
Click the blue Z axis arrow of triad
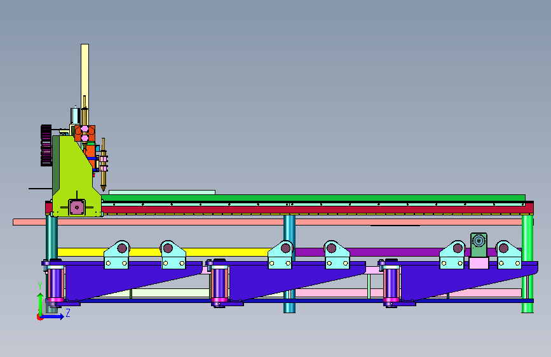click(53, 316)
